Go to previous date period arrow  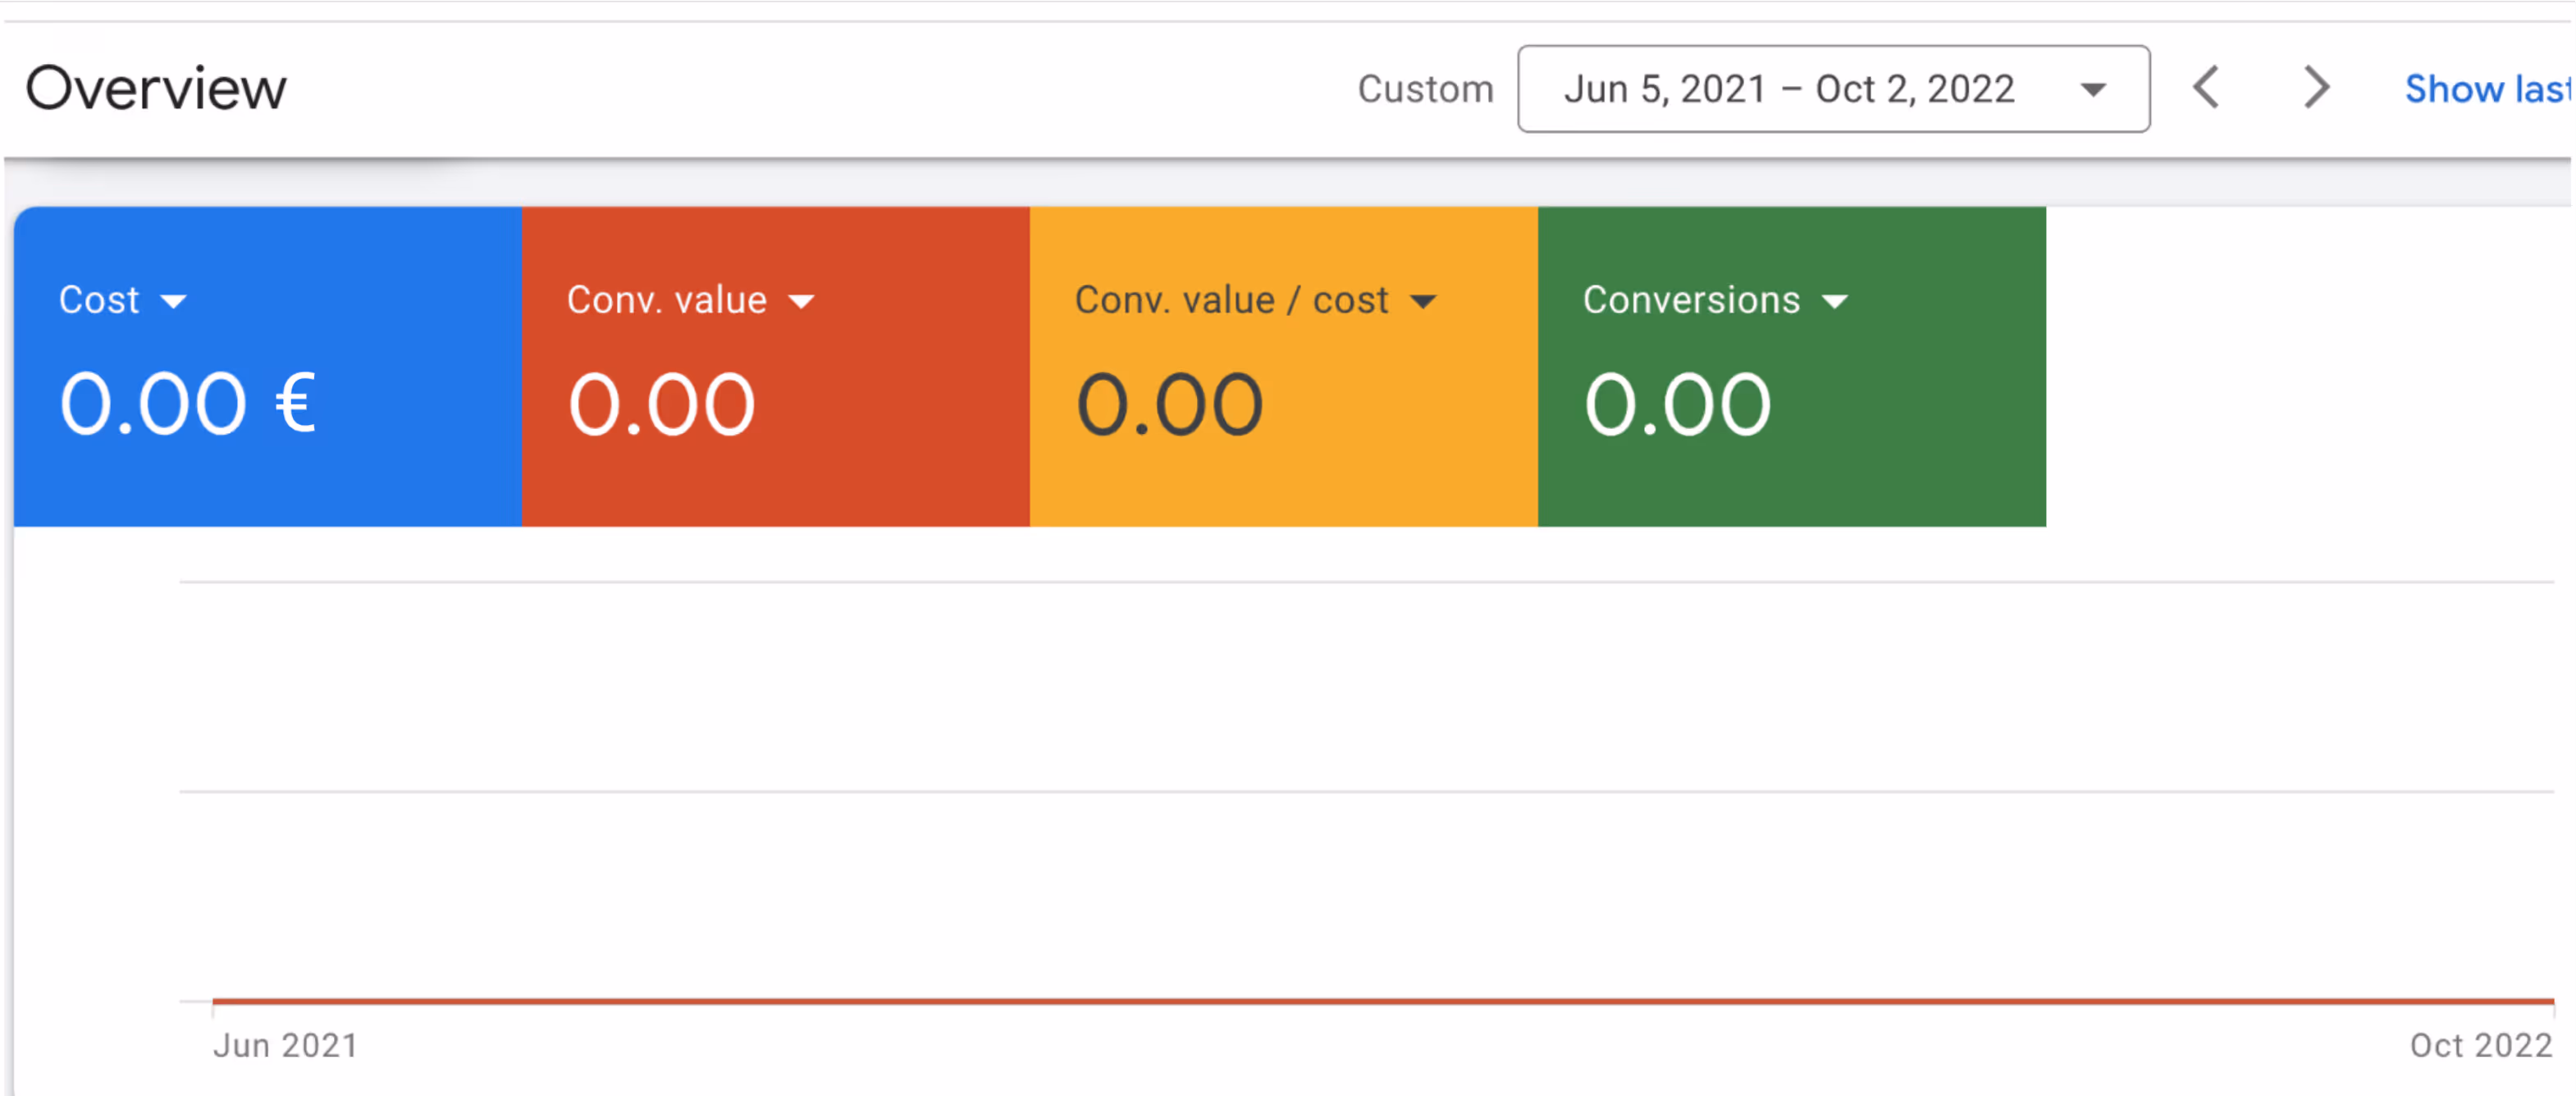point(2206,88)
